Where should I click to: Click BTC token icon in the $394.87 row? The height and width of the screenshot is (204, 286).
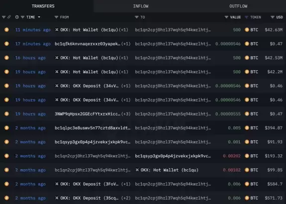pos(247,128)
